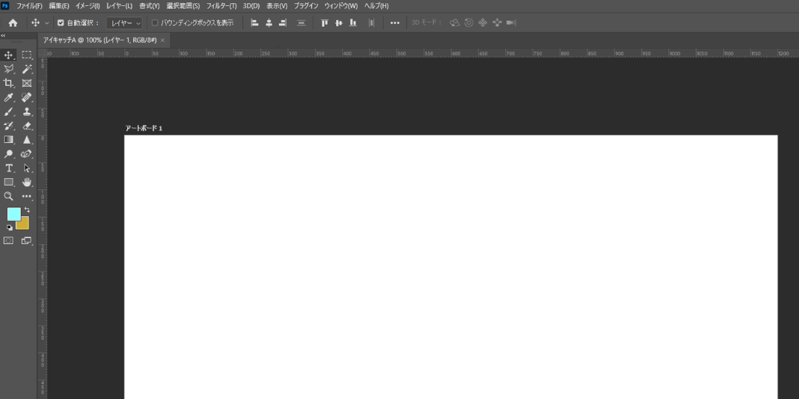Select the Eraser tool
Image resolution: width=799 pixels, height=399 pixels.
click(27, 126)
